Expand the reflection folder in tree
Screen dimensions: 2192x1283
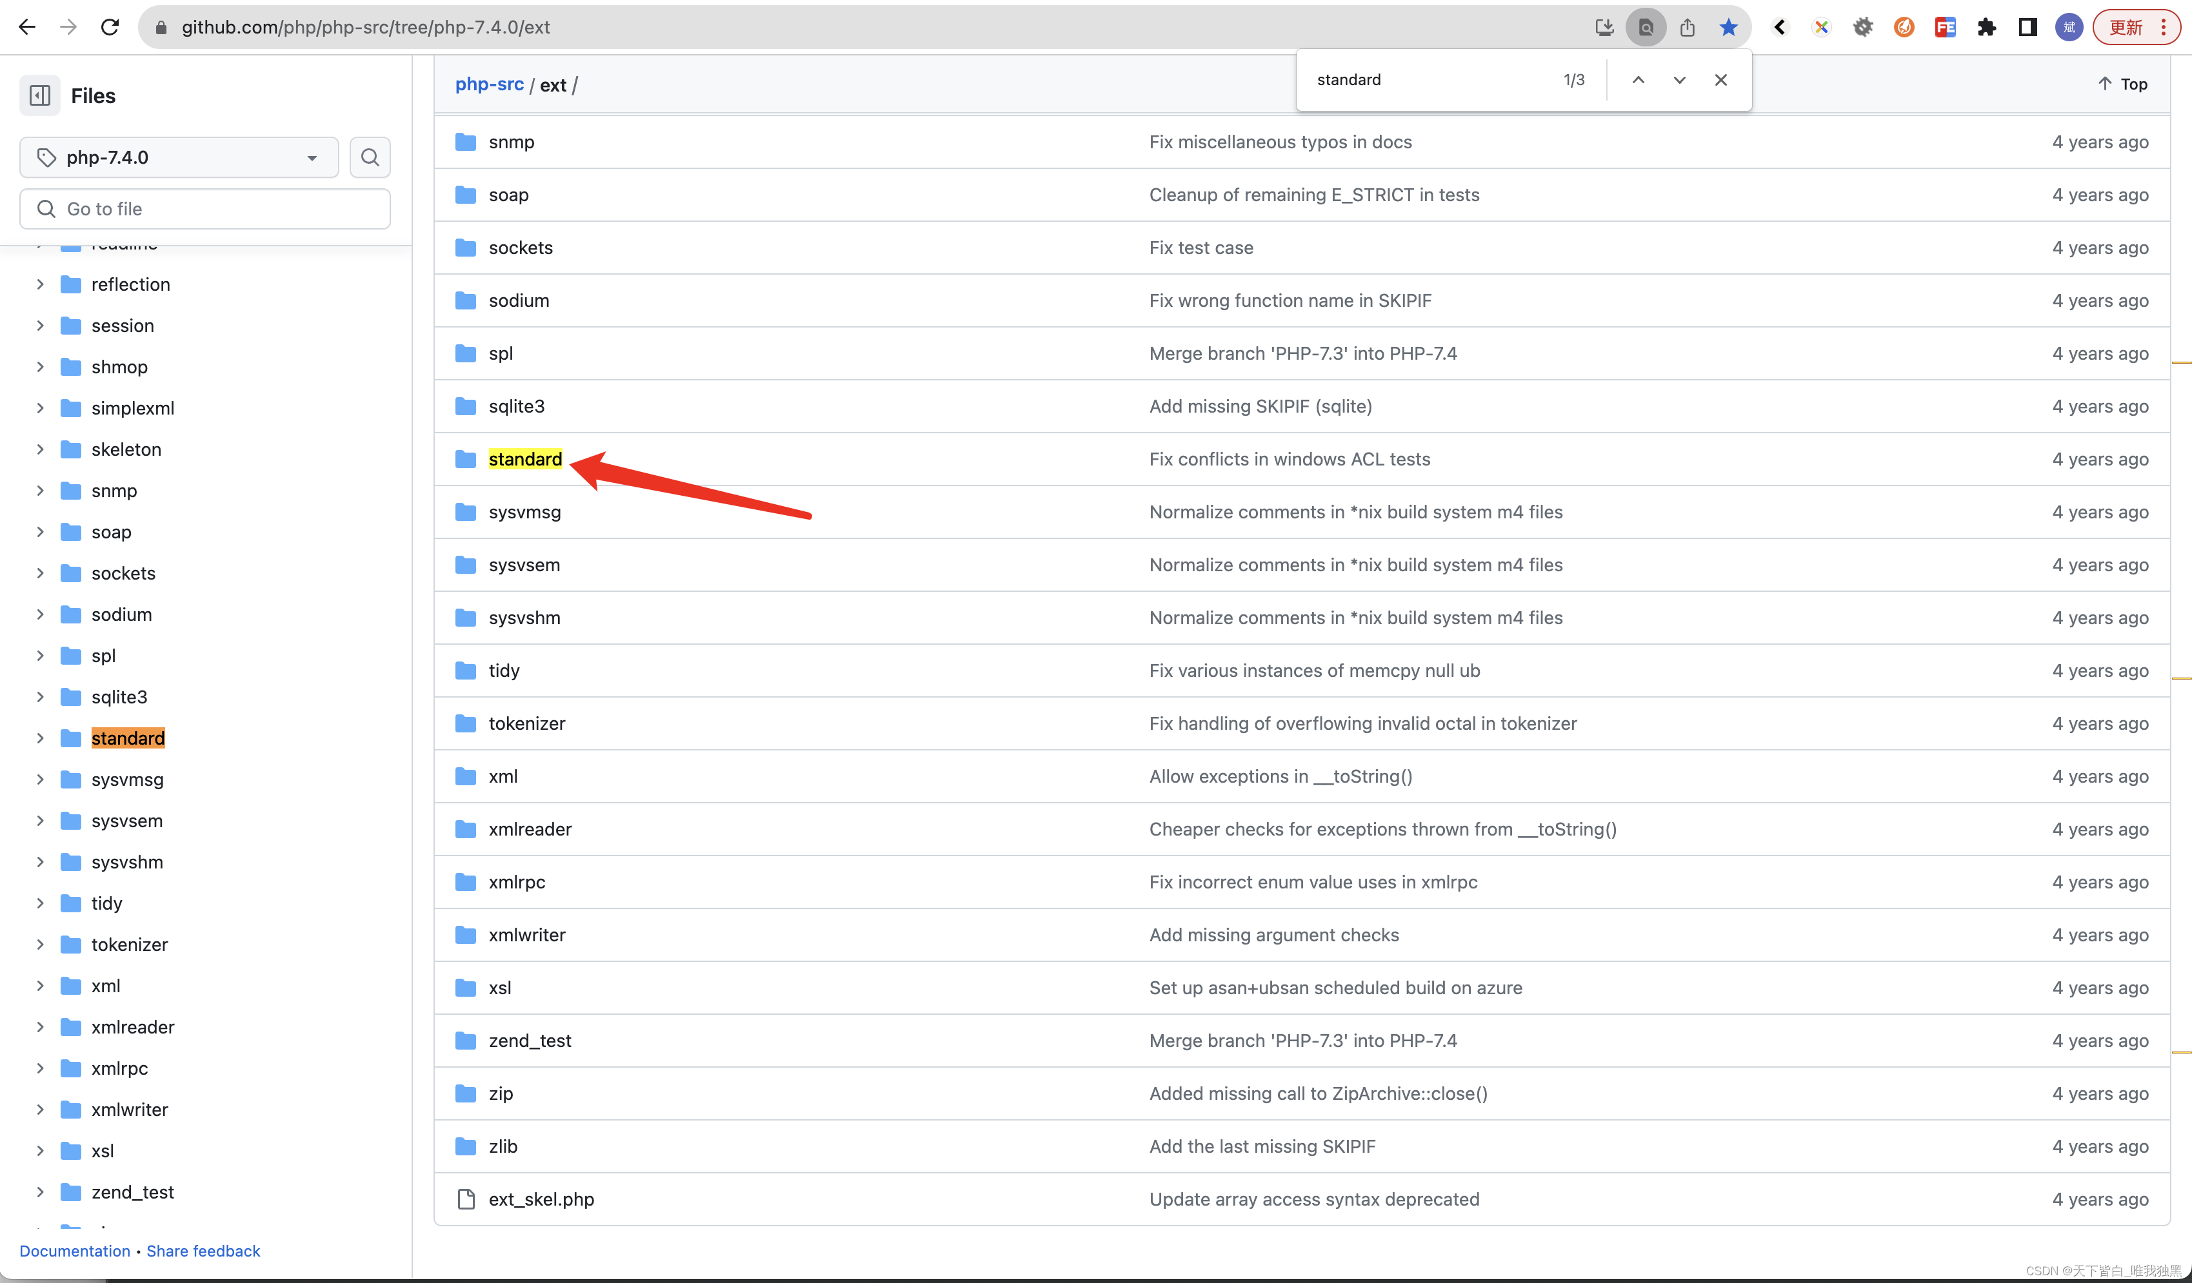[x=40, y=284]
